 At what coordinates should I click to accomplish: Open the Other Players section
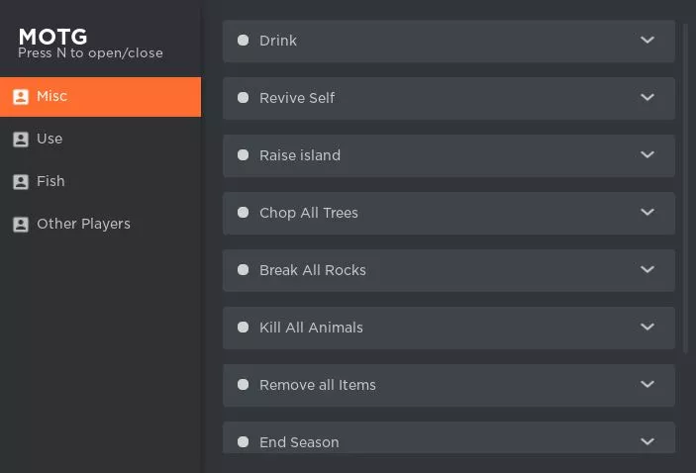[x=100, y=224]
